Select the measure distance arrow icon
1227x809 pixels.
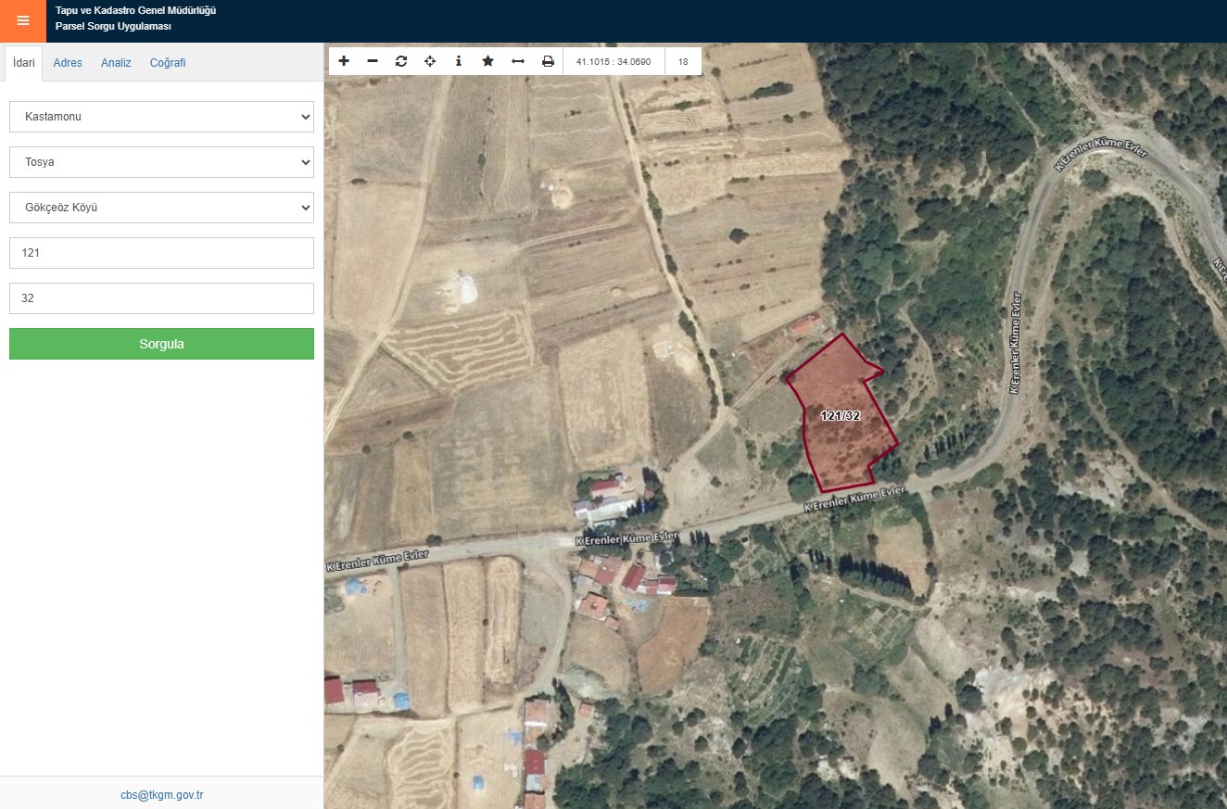[518, 61]
